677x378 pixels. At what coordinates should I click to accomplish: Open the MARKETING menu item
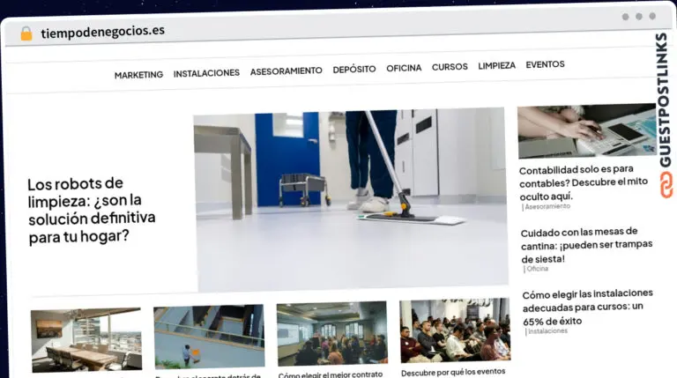click(x=138, y=75)
